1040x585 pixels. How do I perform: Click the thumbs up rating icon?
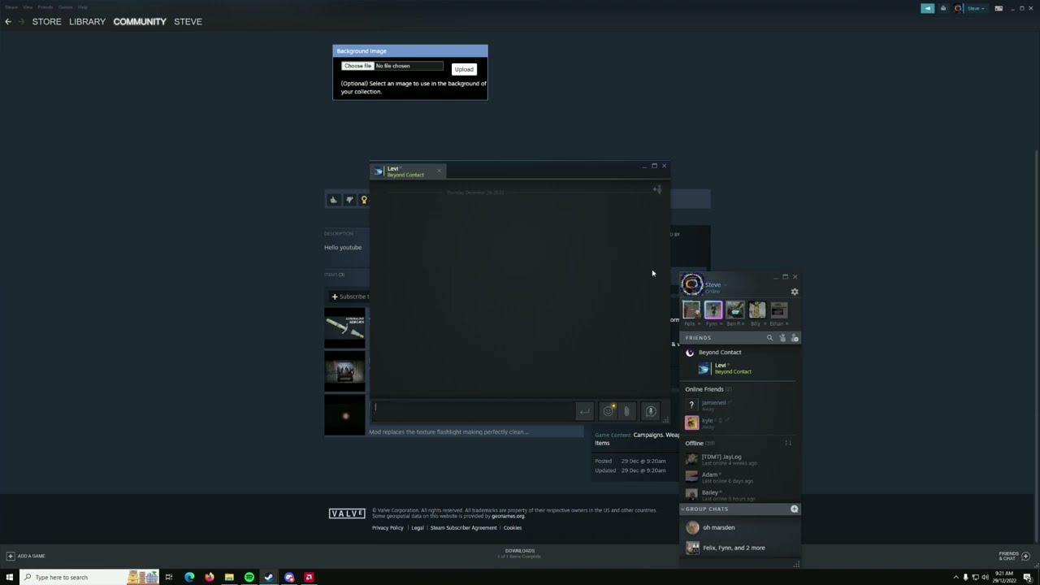pos(333,200)
